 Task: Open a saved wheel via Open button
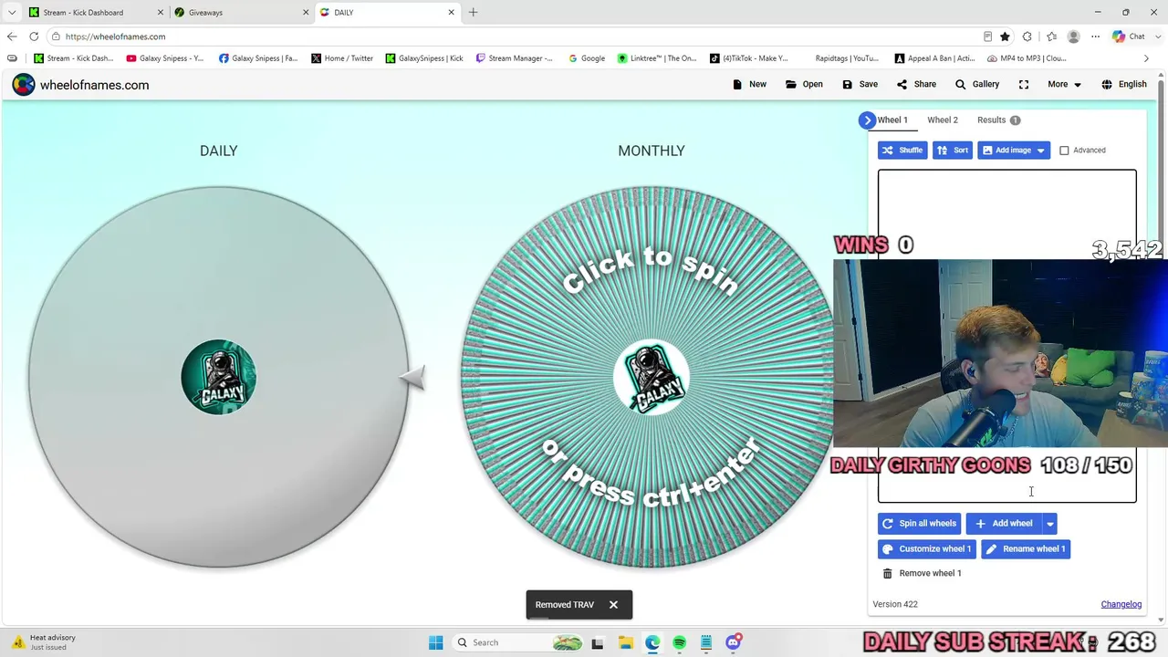click(x=804, y=84)
